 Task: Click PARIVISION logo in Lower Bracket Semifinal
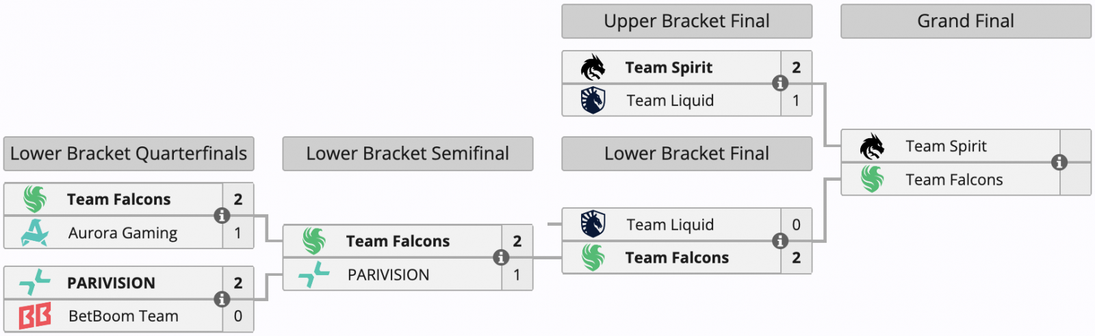[x=314, y=274]
